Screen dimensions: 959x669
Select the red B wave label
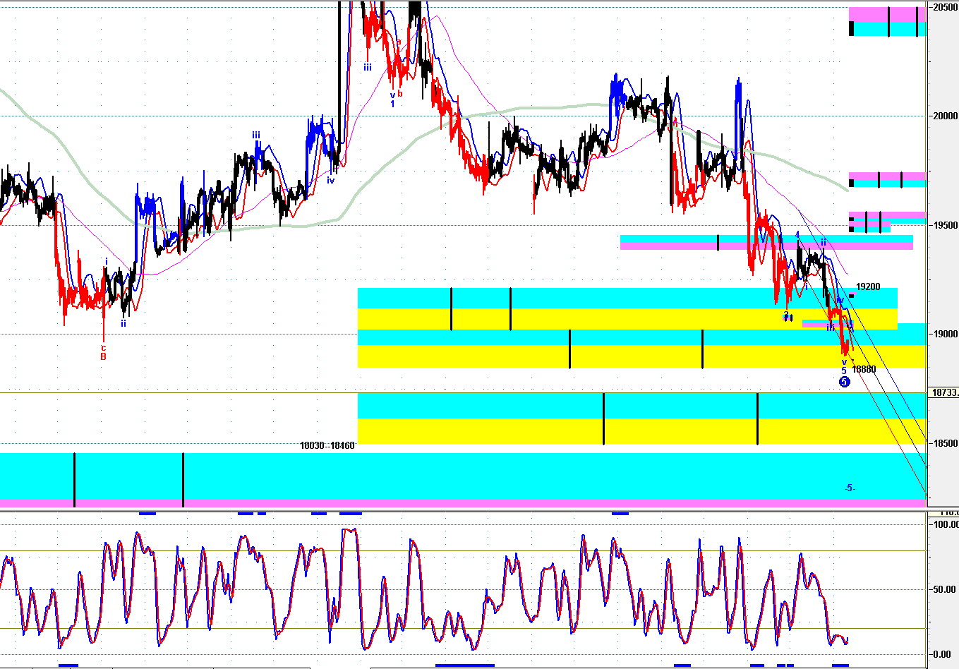coord(103,356)
